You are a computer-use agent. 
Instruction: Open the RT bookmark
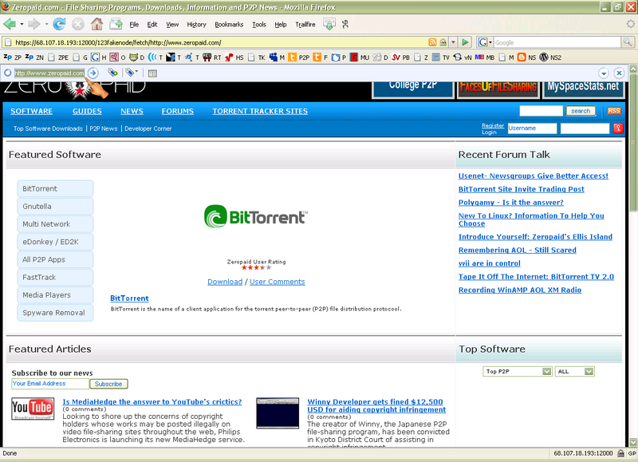pos(212,57)
